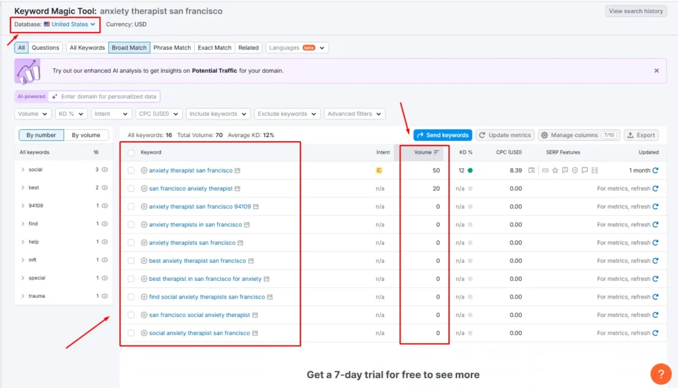Switch to All Keywords match type
Screen dimensions: 678x388
pyautogui.click(x=87, y=48)
